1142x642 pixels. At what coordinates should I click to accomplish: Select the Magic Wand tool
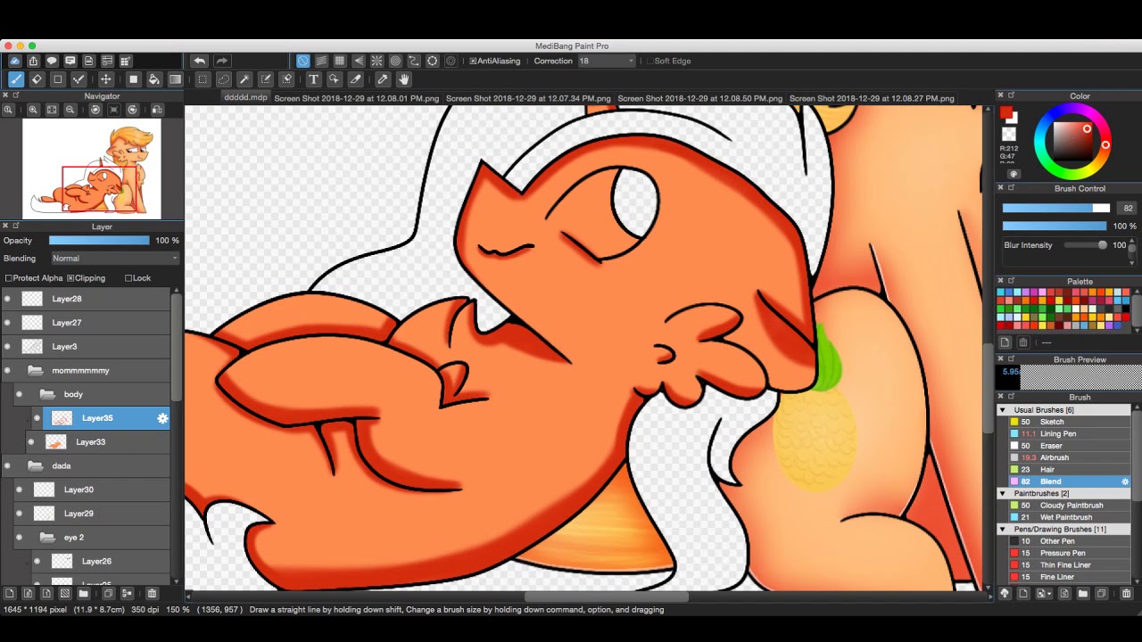pos(244,79)
